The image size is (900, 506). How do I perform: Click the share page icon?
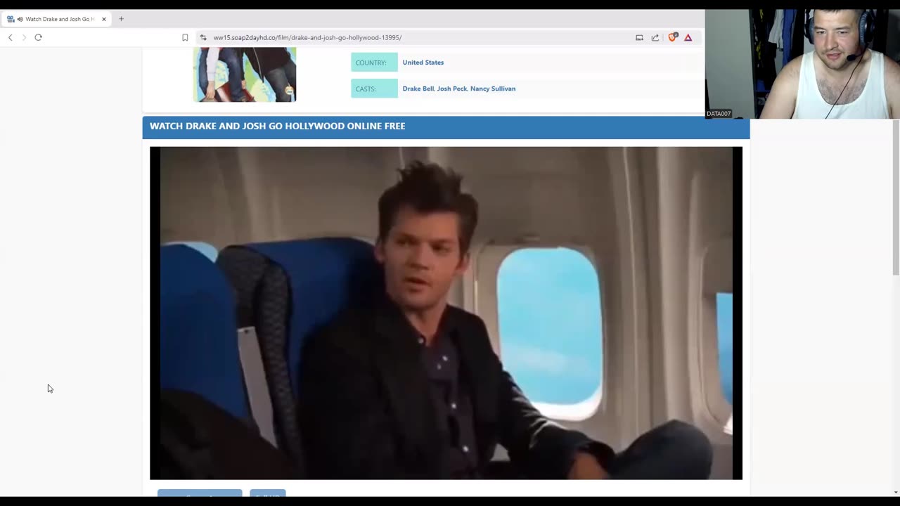point(655,37)
